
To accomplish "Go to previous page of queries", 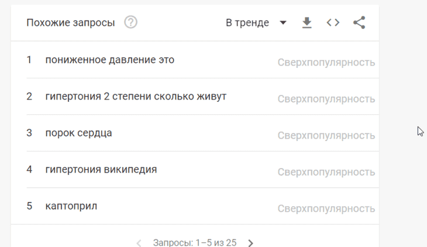I will pos(139,243).
